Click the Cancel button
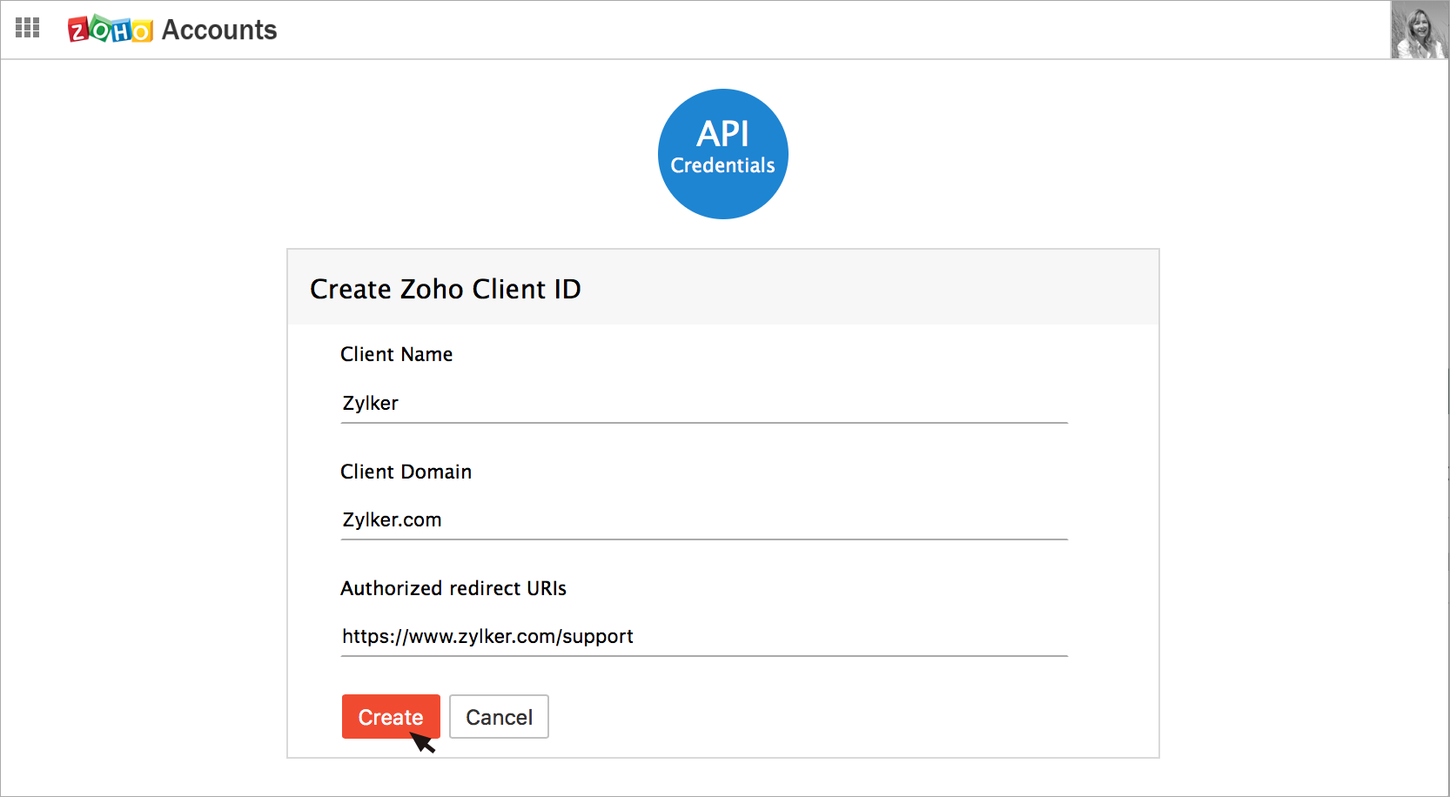Screen dimensions: 1450x797 [498, 716]
